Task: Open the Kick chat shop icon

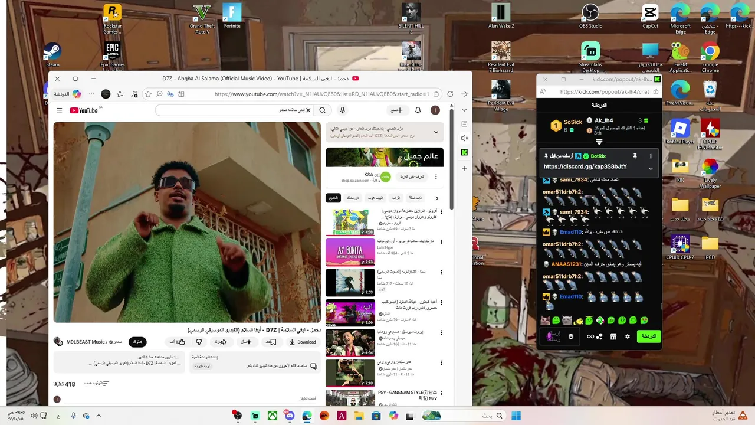Action: click(x=613, y=336)
